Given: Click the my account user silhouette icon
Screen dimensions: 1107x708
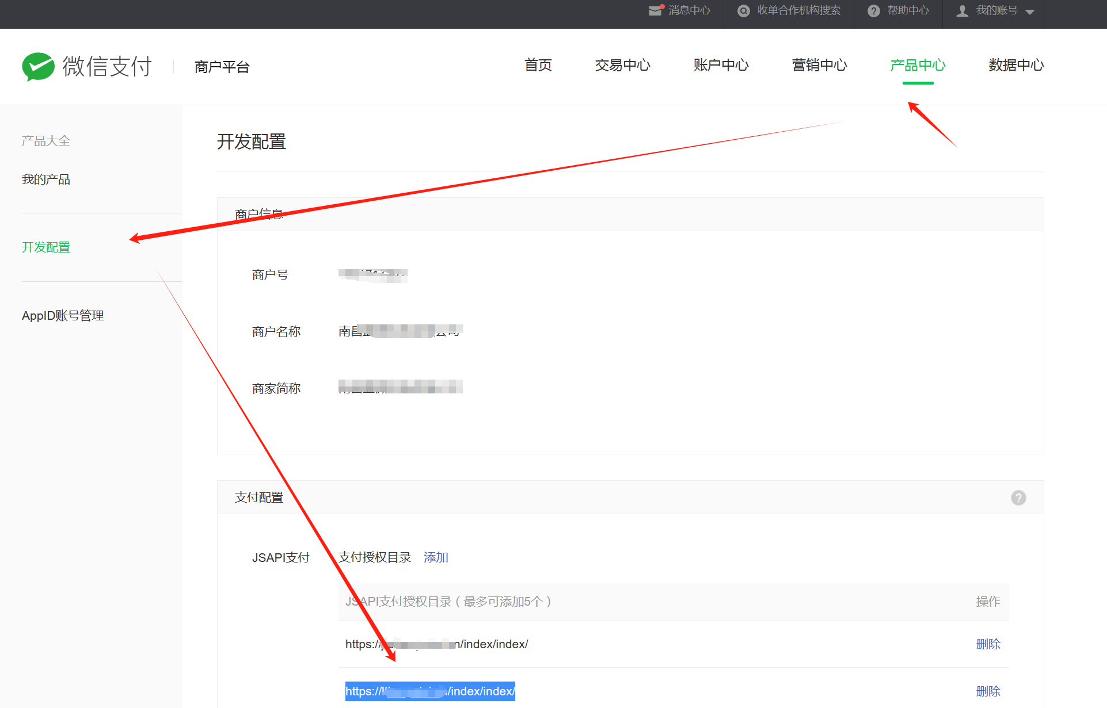Looking at the screenshot, I should [x=962, y=11].
